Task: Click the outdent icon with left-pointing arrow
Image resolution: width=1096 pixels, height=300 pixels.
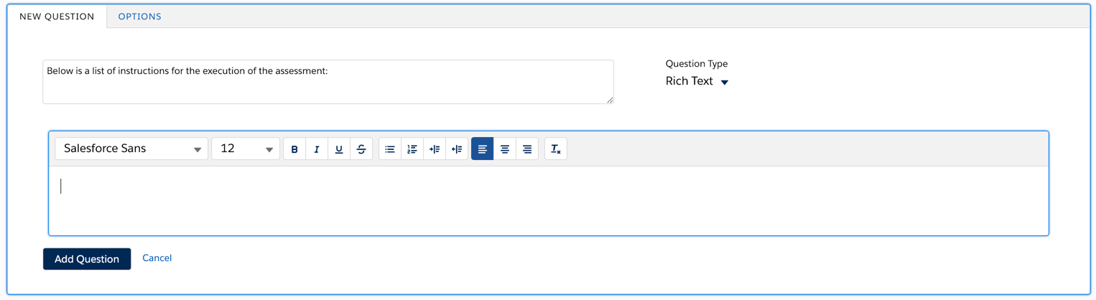Action: pyautogui.click(x=457, y=149)
